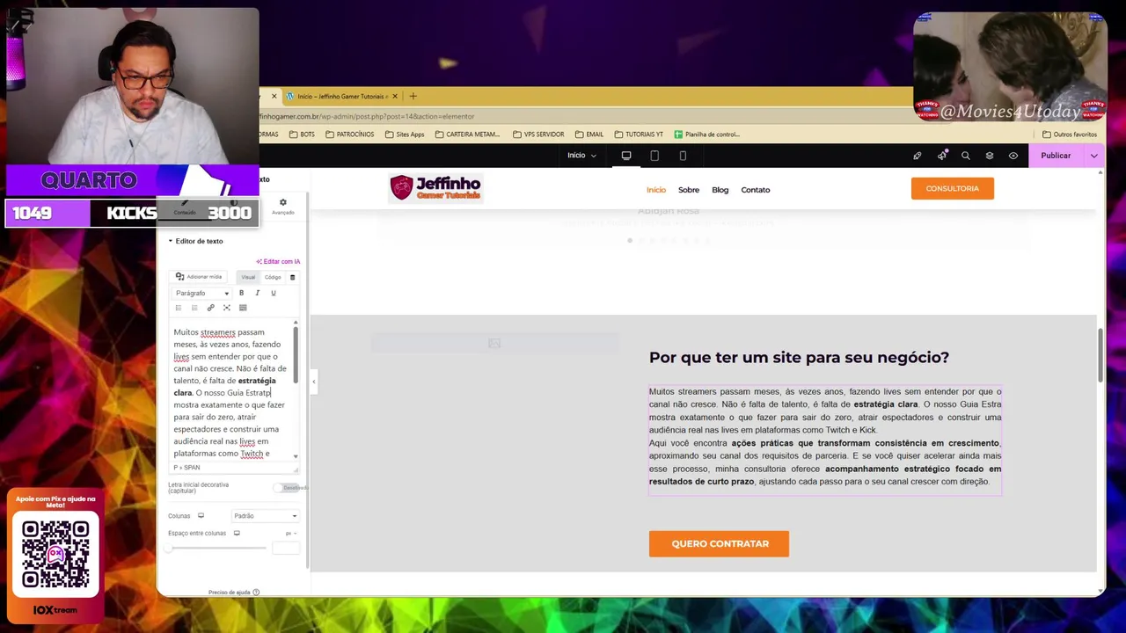Click the Publicar button

1056,156
